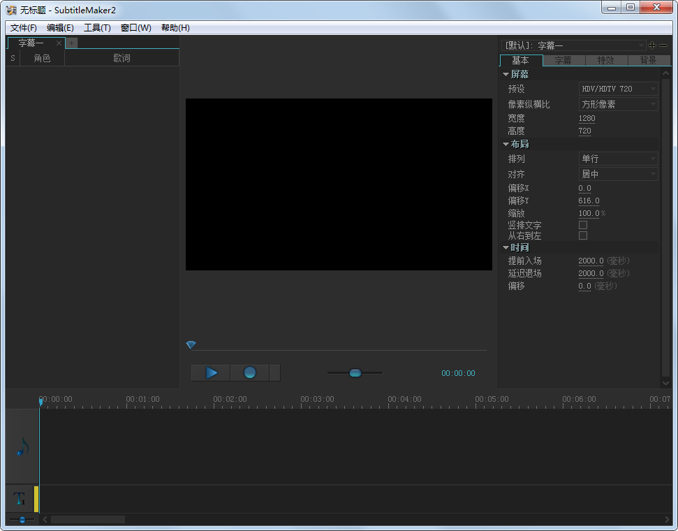Image resolution: width=678 pixels, height=531 pixels.
Task: Open the 对齐 alignment dropdown
Action: (618, 174)
